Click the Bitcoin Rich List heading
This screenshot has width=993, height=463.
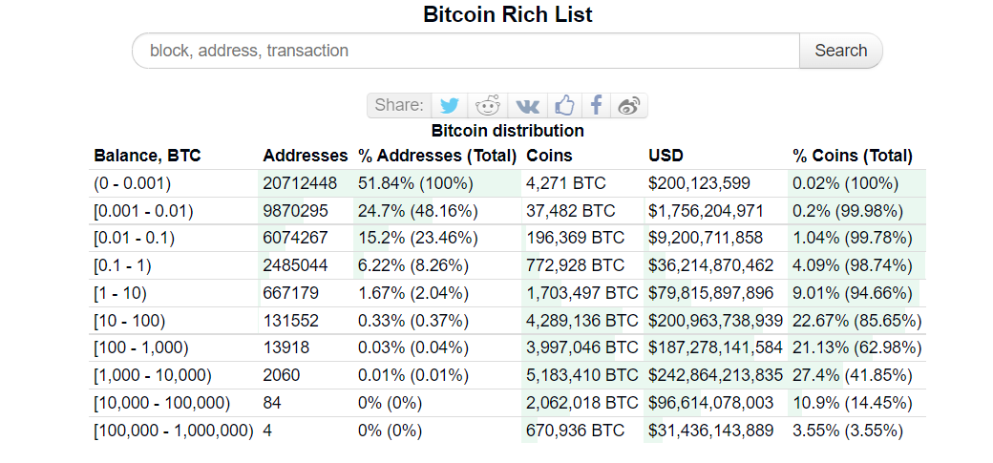(508, 14)
